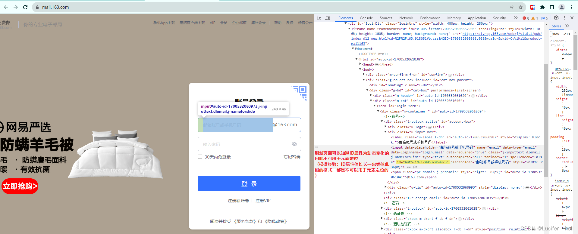Click the email account input field
Image resolution: width=578 pixels, height=234 pixels.
click(235, 125)
